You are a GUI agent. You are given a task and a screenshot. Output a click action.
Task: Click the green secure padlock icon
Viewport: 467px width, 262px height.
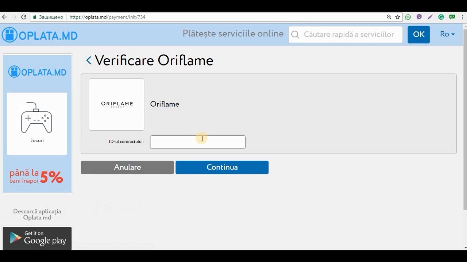click(x=35, y=17)
